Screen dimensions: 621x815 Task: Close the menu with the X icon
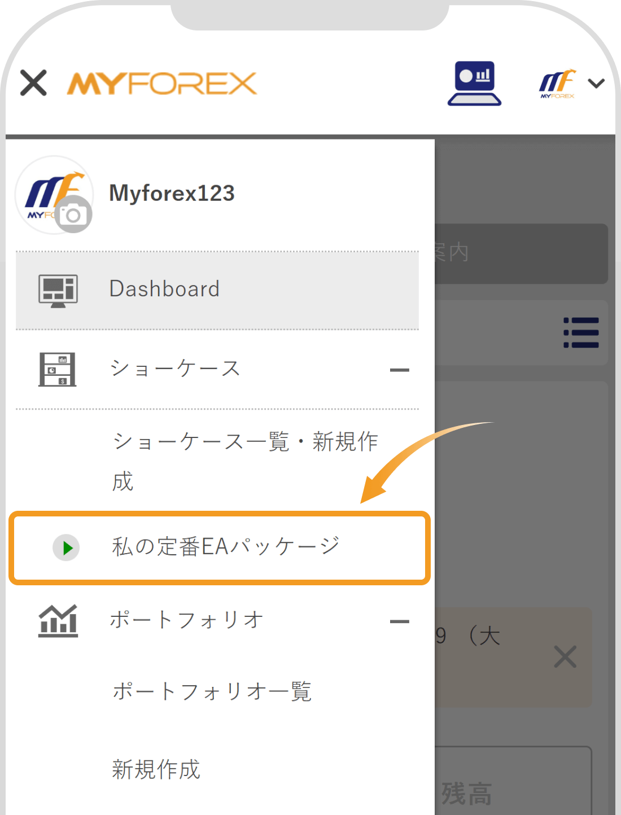33,83
